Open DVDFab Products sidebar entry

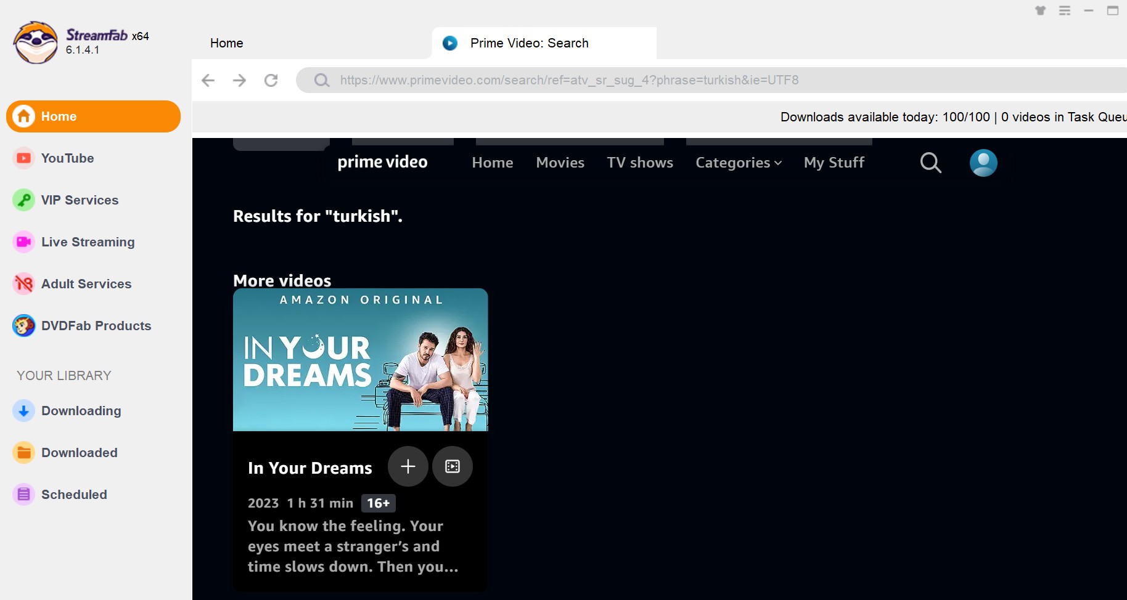[96, 326]
